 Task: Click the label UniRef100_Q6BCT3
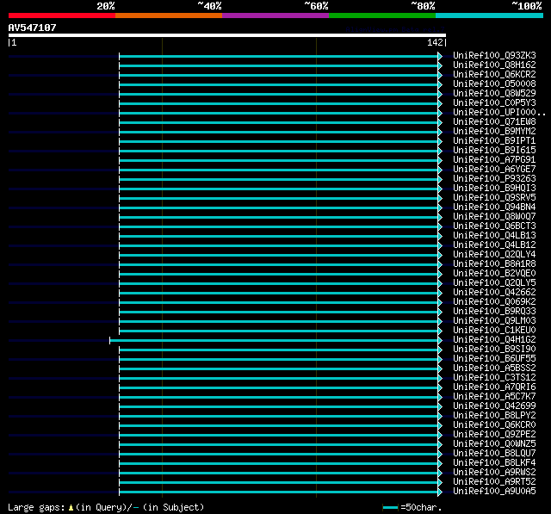[494, 226]
